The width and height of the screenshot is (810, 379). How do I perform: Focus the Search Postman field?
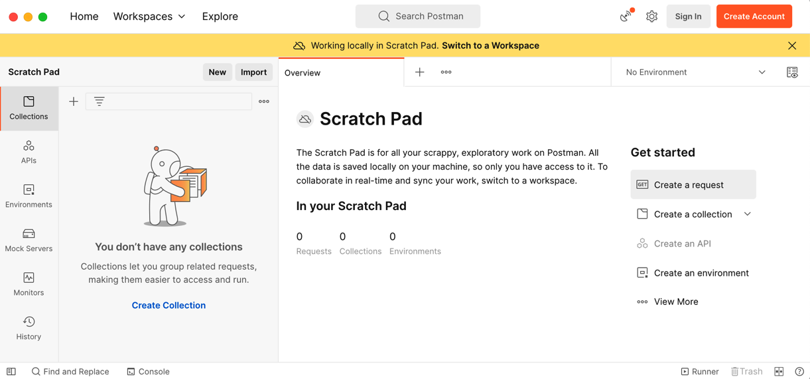click(x=418, y=17)
